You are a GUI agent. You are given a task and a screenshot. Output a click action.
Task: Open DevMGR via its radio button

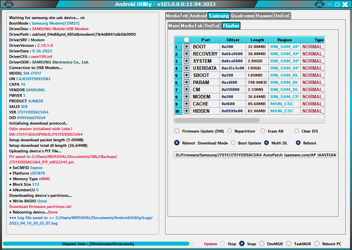[x=262, y=244]
